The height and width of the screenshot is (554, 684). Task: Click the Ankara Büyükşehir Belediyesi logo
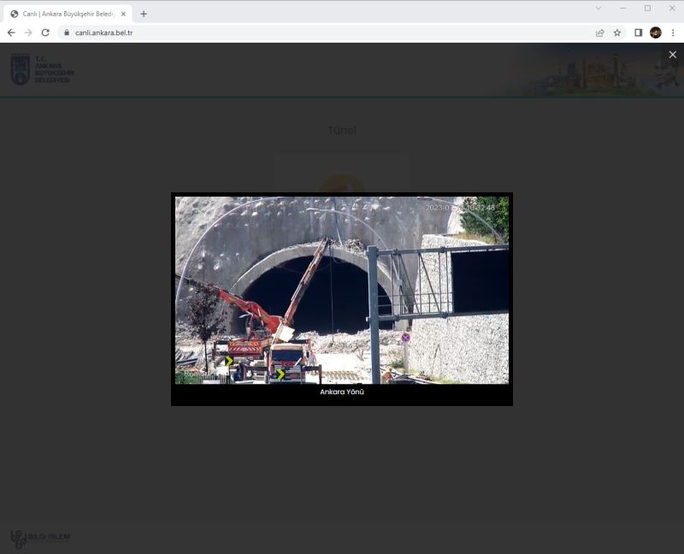pyautogui.click(x=42, y=69)
